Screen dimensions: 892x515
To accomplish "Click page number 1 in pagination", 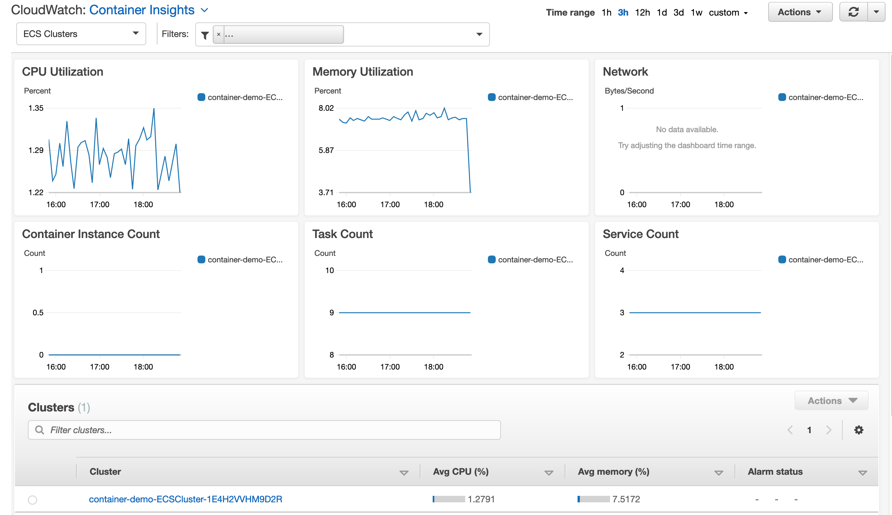I will (x=809, y=430).
